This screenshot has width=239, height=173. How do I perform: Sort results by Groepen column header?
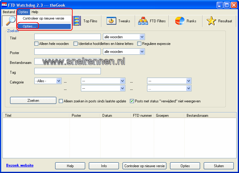(x=169, y=116)
